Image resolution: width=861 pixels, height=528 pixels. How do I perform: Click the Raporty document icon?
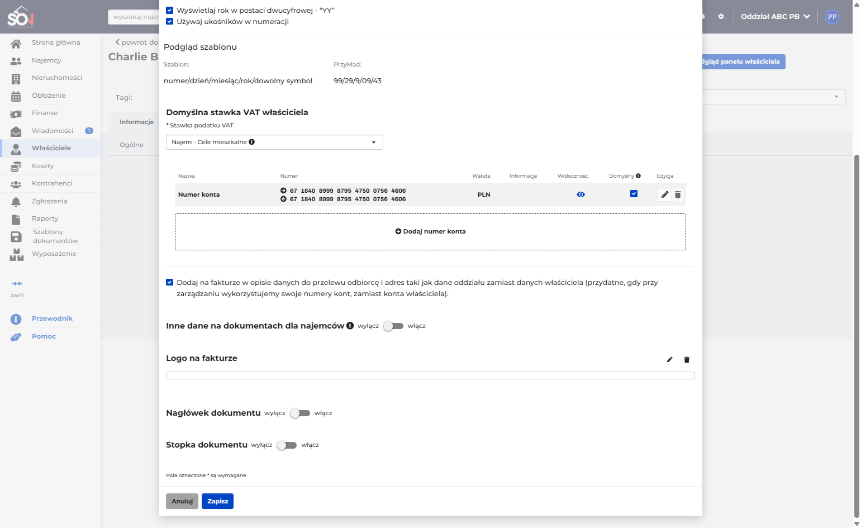[16, 219]
